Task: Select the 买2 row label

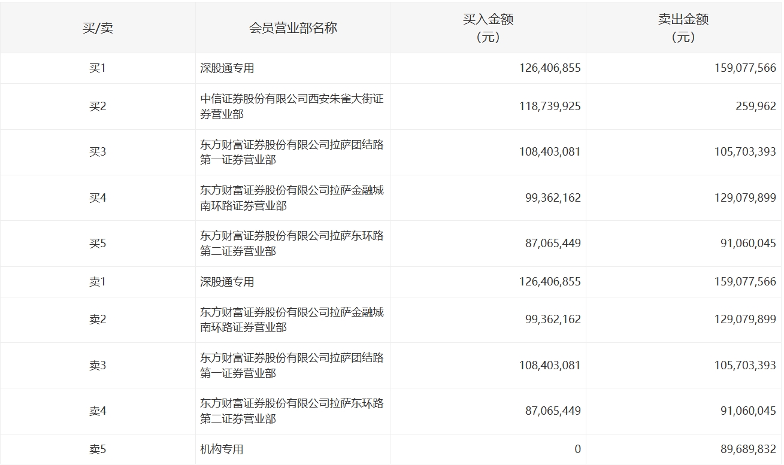Action: point(98,107)
